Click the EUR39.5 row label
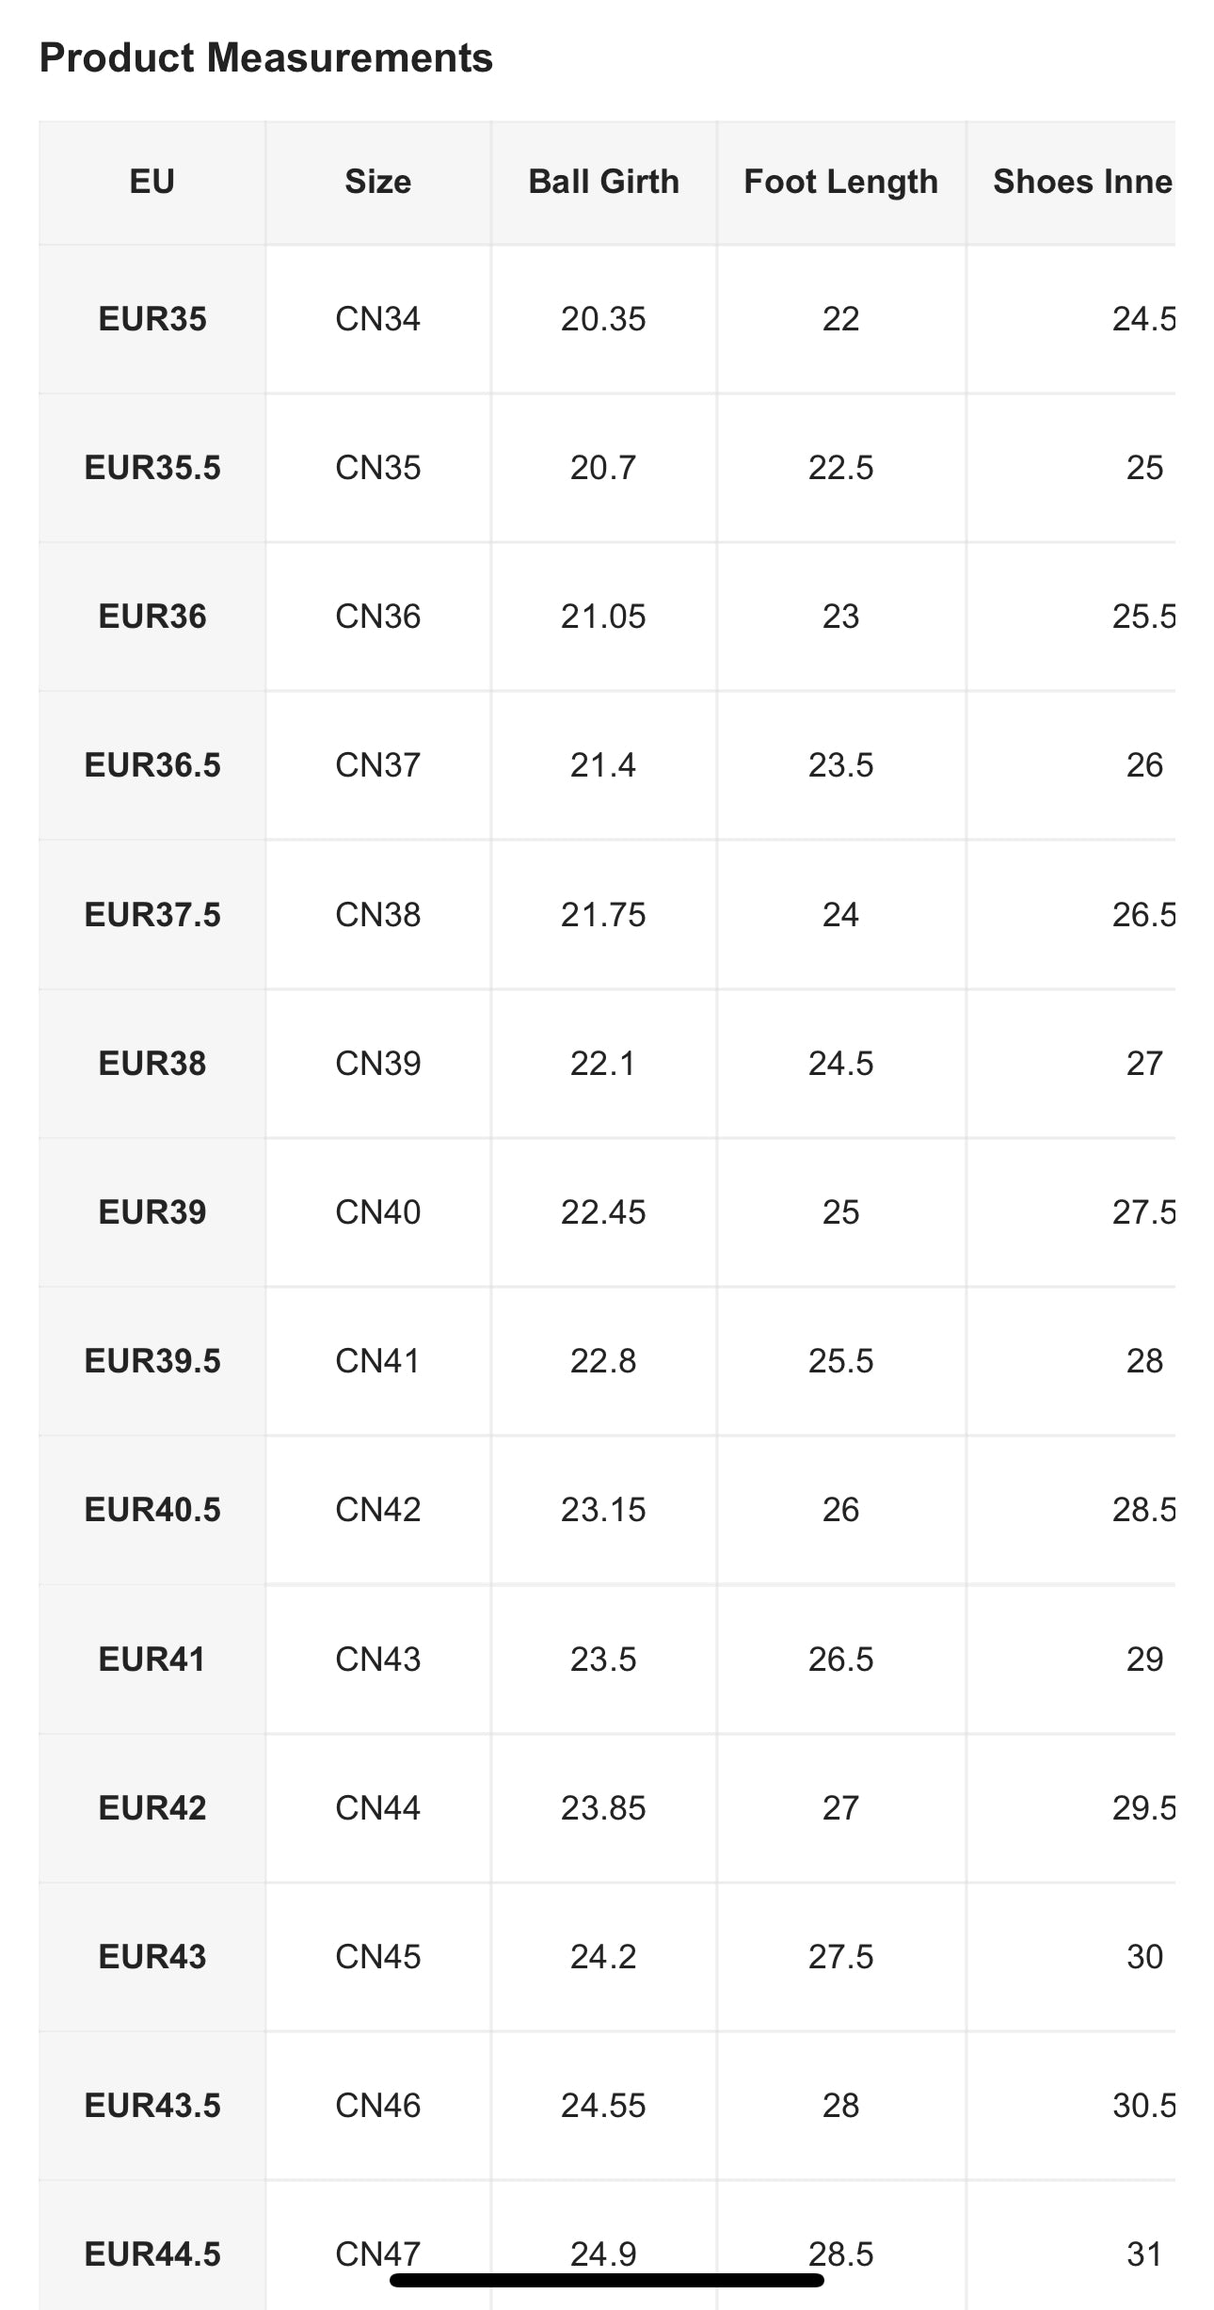The width and height of the screenshot is (1214, 2310). click(152, 1361)
